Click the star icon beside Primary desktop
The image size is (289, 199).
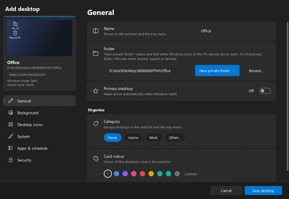click(95, 91)
